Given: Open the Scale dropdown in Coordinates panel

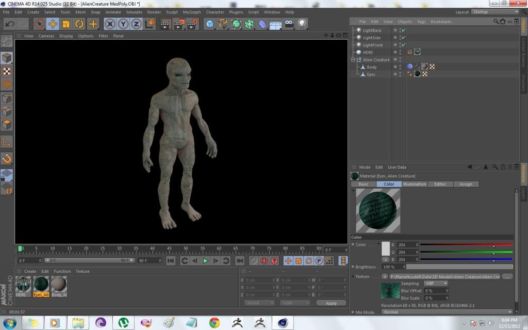Looking at the screenshot, I should pyautogui.click(x=294, y=303).
